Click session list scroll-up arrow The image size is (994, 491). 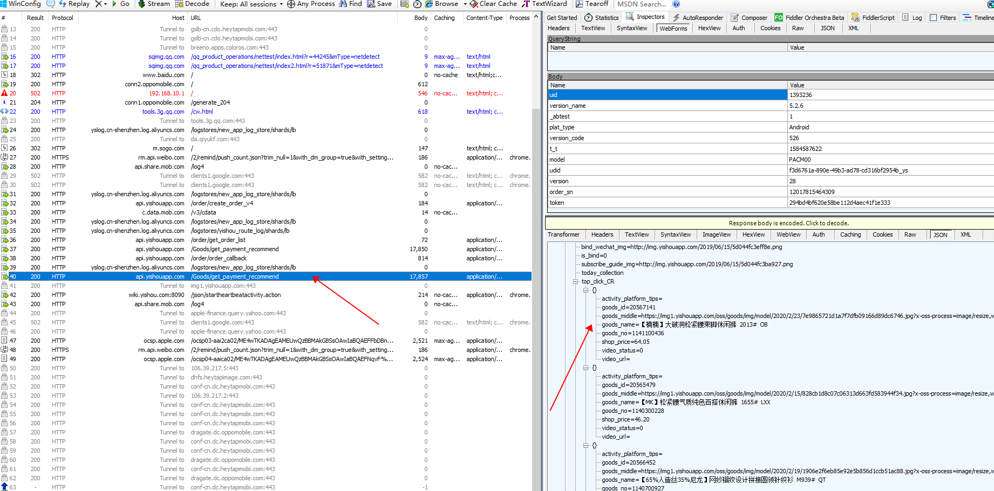click(x=536, y=17)
